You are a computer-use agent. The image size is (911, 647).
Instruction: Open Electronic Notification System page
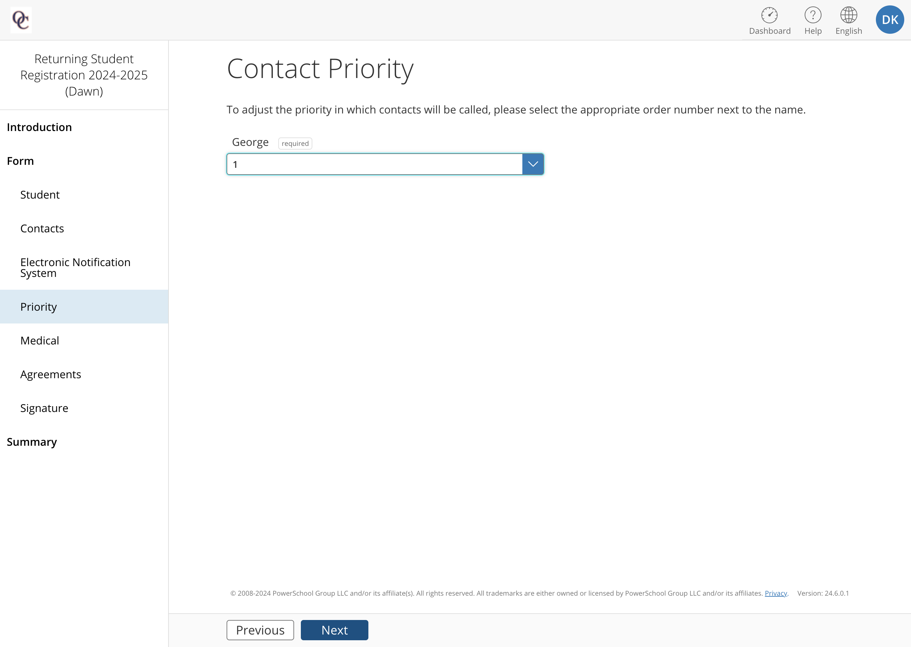tap(75, 268)
